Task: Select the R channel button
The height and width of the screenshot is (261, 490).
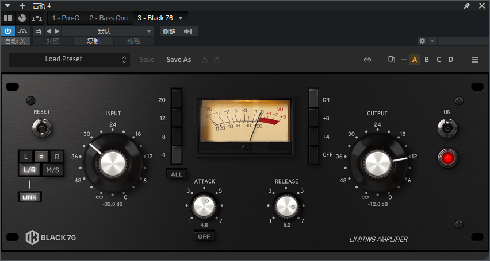Action: pyautogui.click(x=57, y=157)
